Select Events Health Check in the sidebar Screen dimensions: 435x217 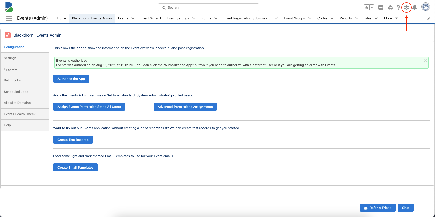pyautogui.click(x=25, y=114)
